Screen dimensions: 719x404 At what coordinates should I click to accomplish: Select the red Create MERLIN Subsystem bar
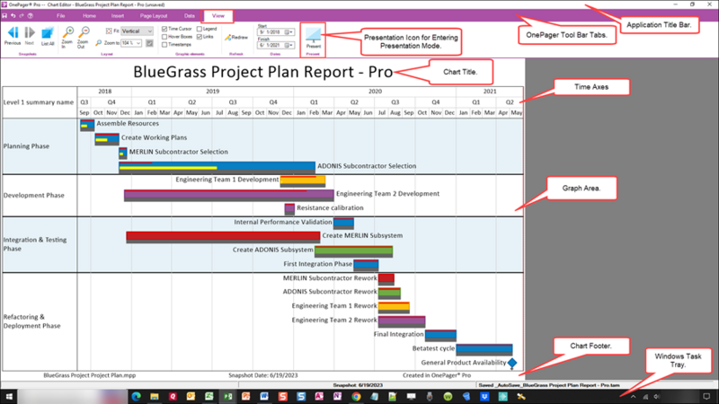coord(223,237)
